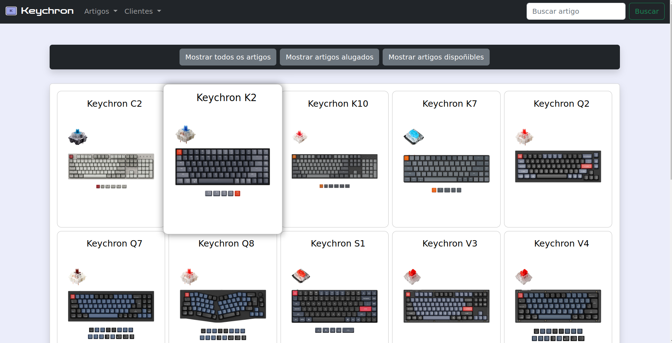Click the red switch icon on Keychron S1
Image resolution: width=672 pixels, height=343 pixels.
pyautogui.click(x=301, y=276)
